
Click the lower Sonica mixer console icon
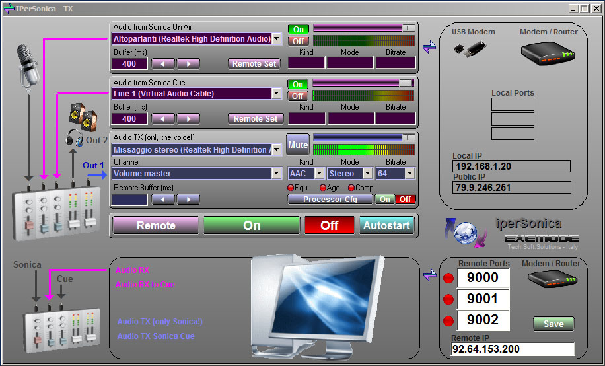[61, 329]
